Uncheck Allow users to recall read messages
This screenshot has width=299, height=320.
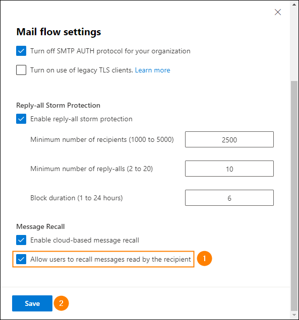[21, 259]
